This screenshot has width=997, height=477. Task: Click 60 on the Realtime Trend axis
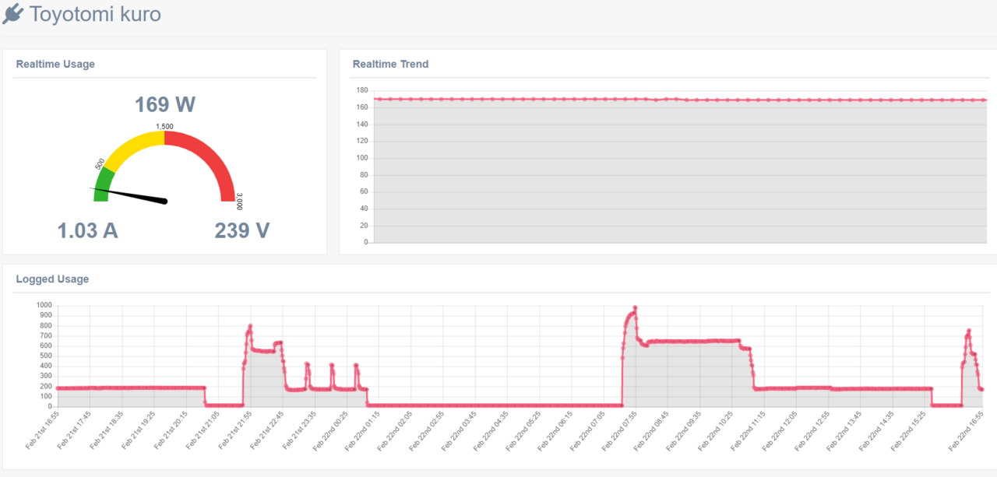363,191
